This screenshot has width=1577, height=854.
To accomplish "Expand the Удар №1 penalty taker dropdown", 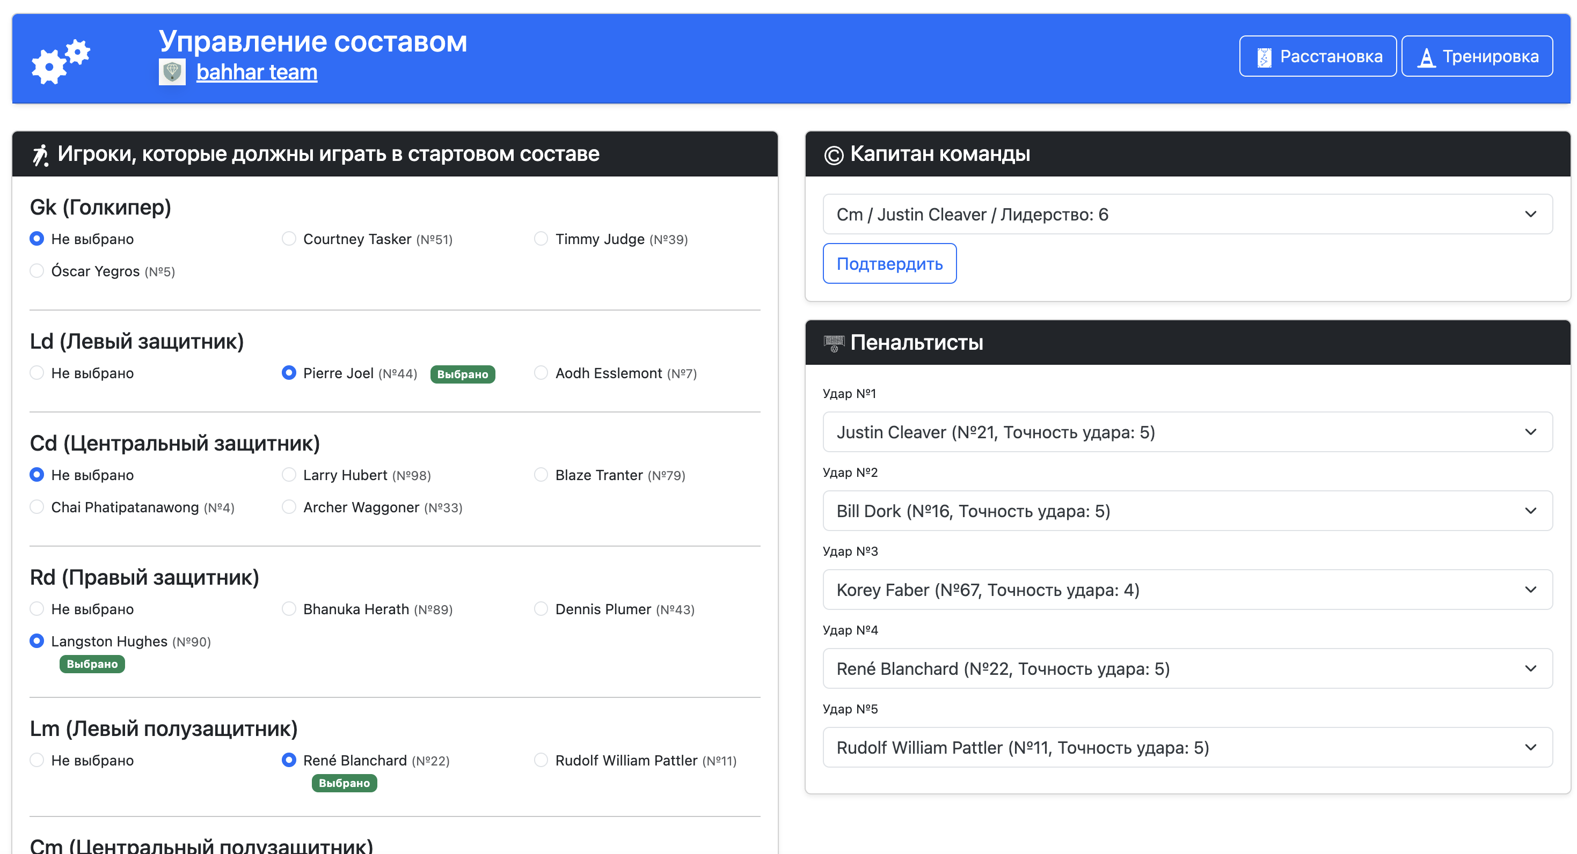I will [x=1187, y=432].
